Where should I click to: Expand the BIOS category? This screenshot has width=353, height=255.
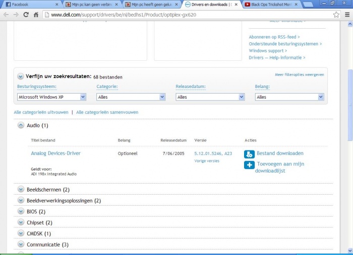[x=21, y=211]
